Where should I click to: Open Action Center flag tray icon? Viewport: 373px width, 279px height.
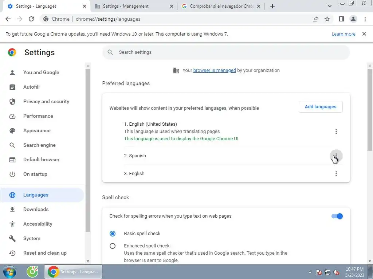(318, 272)
